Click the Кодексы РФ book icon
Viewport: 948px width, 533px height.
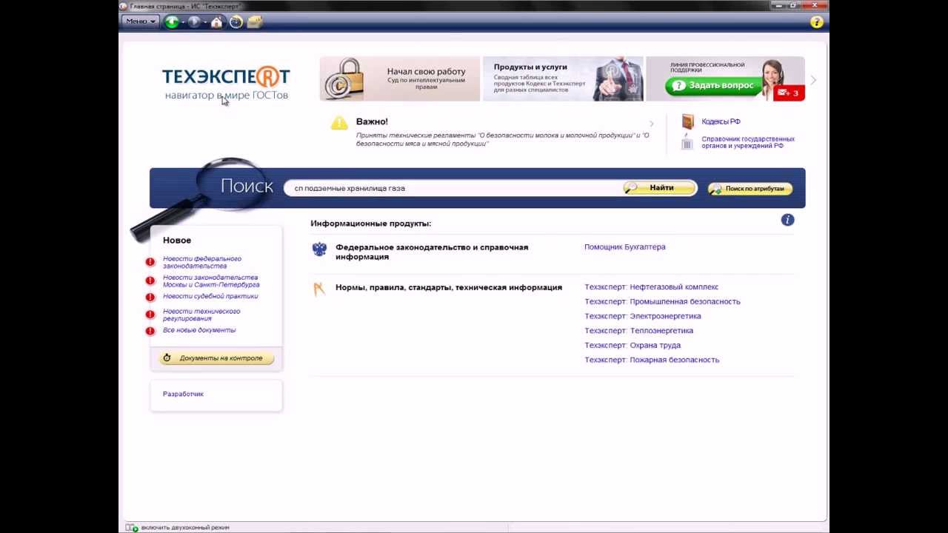[x=688, y=121]
